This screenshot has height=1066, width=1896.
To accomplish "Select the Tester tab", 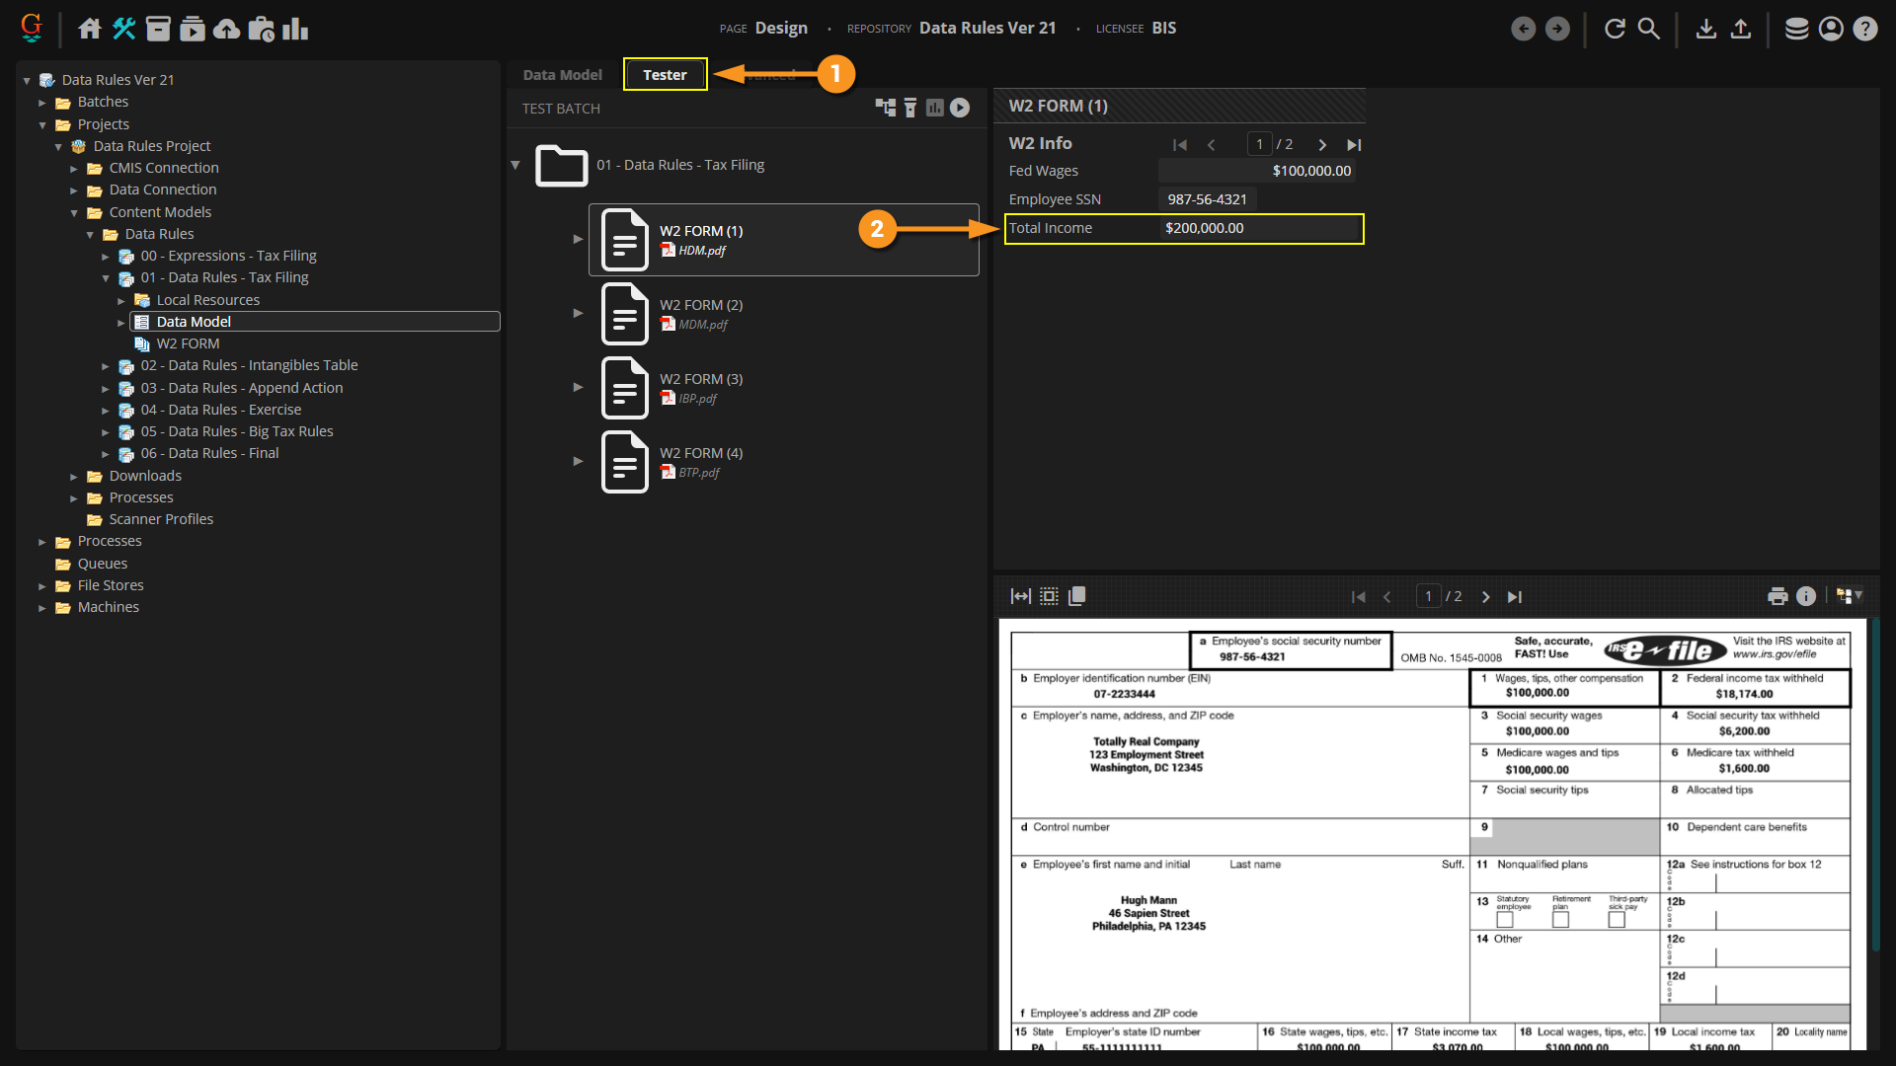I will [x=665, y=75].
